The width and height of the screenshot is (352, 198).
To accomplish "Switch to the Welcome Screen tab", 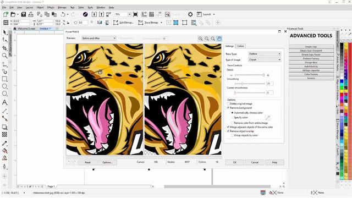I will coord(26,29).
